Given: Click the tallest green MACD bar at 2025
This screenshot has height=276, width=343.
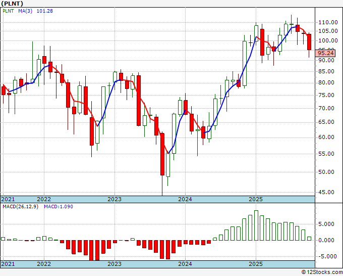Looking at the screenshot, I should click(256, 225).
